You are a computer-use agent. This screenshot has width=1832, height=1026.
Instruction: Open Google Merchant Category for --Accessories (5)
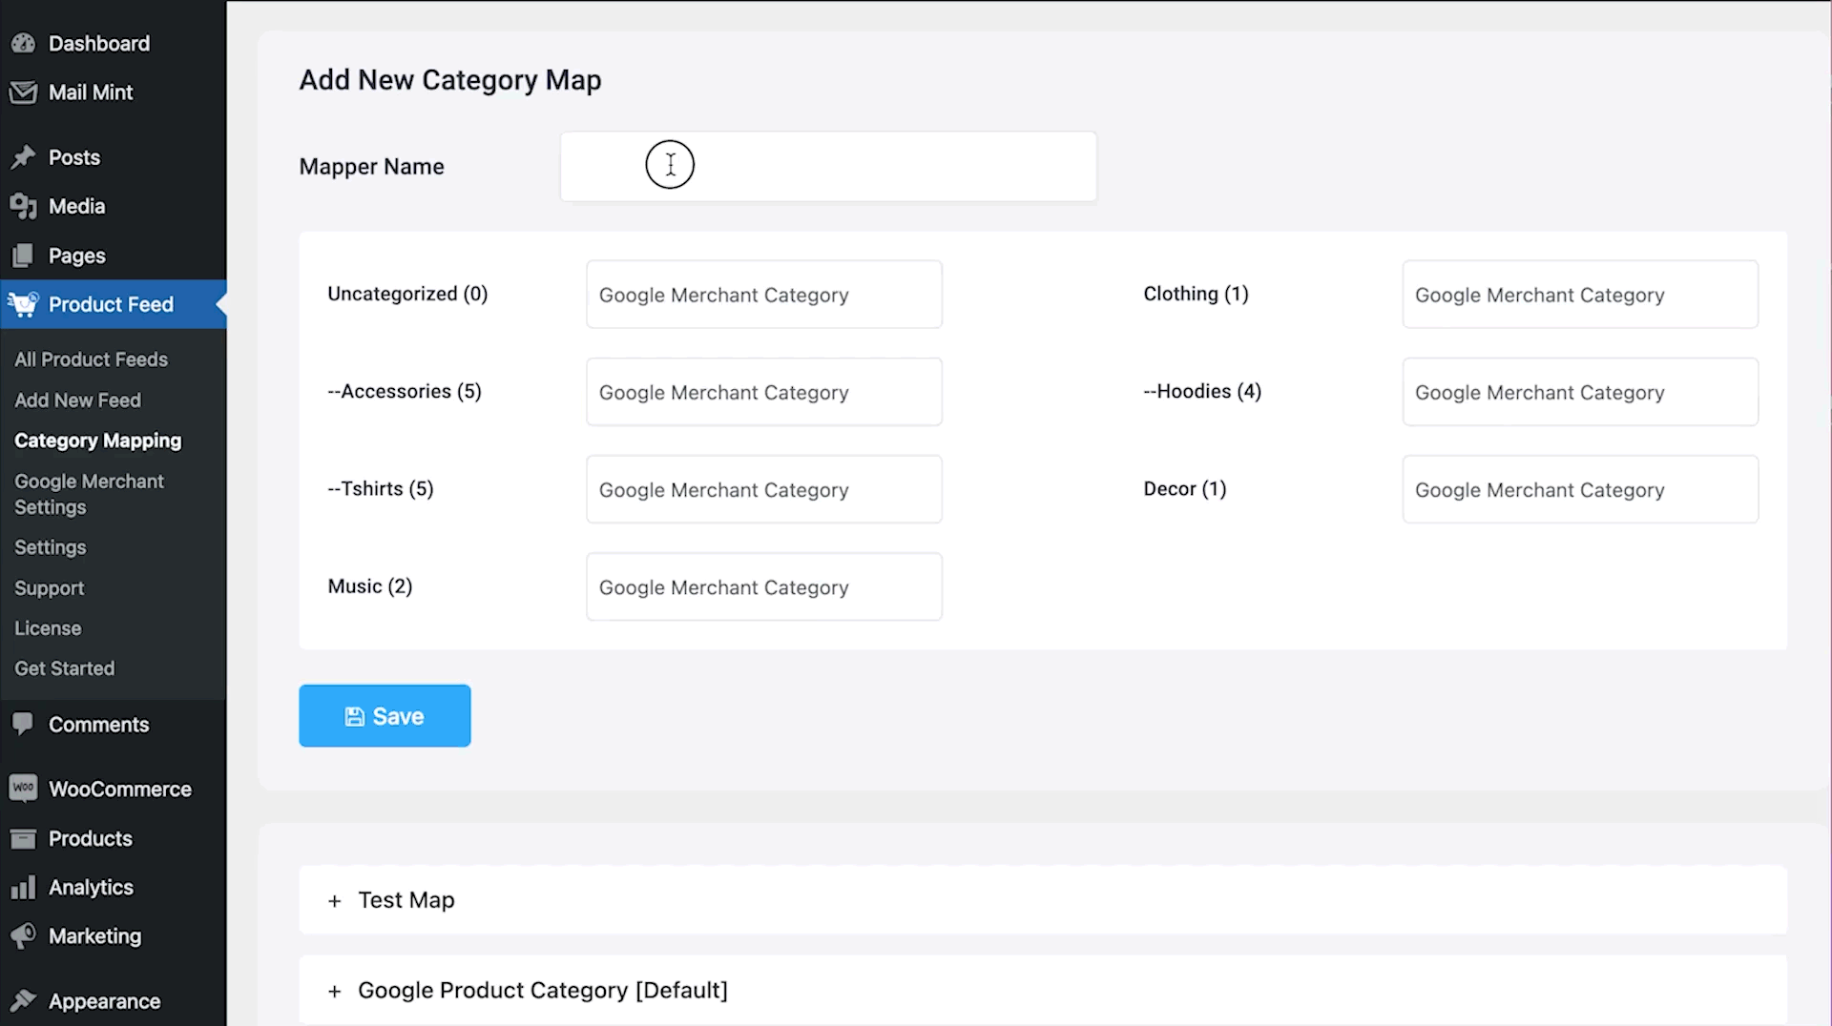764,392
